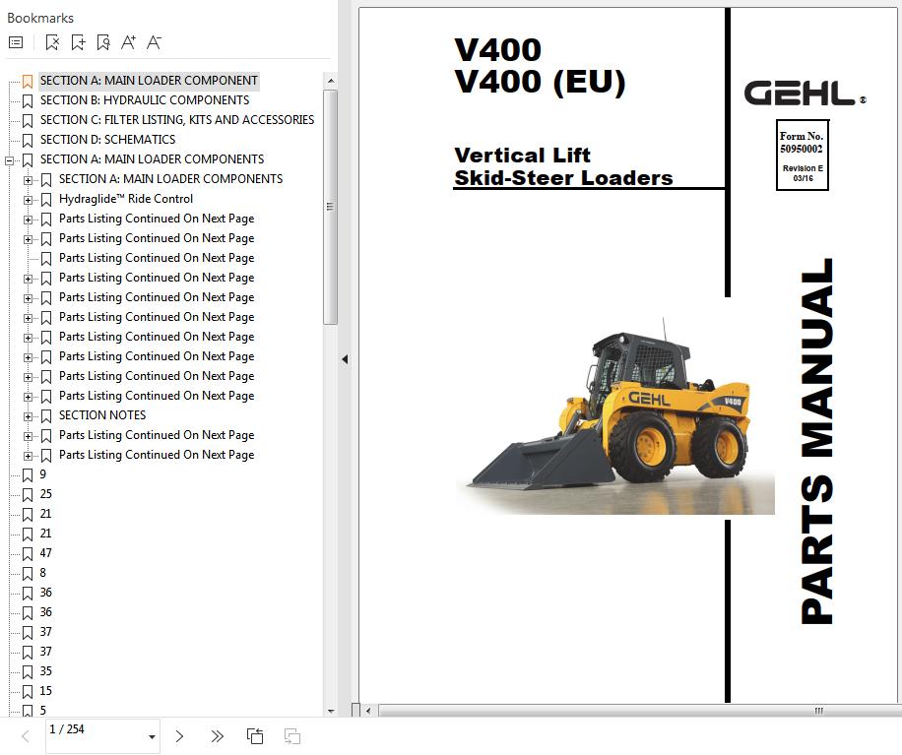This screenshot has height=755, width=902.
Task: Select the SECTION NOTES bookmark label
Action: [102, 415]
